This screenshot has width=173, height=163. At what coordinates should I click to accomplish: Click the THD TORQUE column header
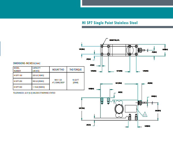click(75, 70)
